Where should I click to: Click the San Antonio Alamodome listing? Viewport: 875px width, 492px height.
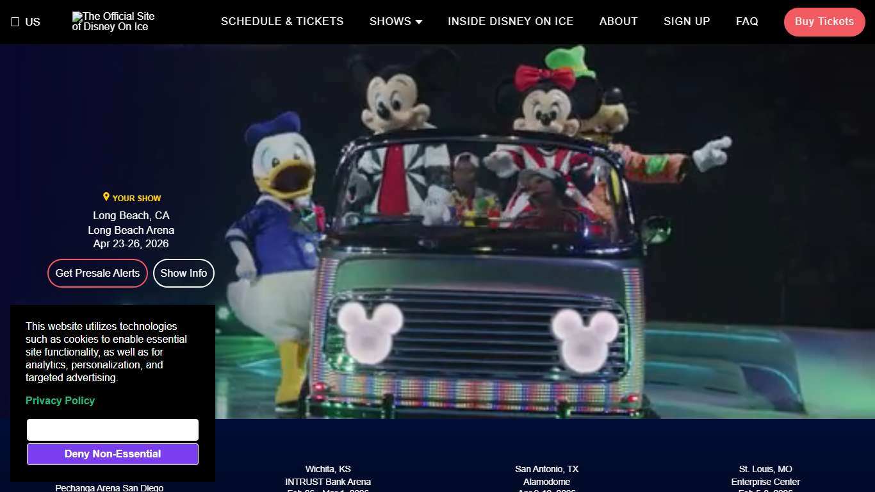point(546,475)
